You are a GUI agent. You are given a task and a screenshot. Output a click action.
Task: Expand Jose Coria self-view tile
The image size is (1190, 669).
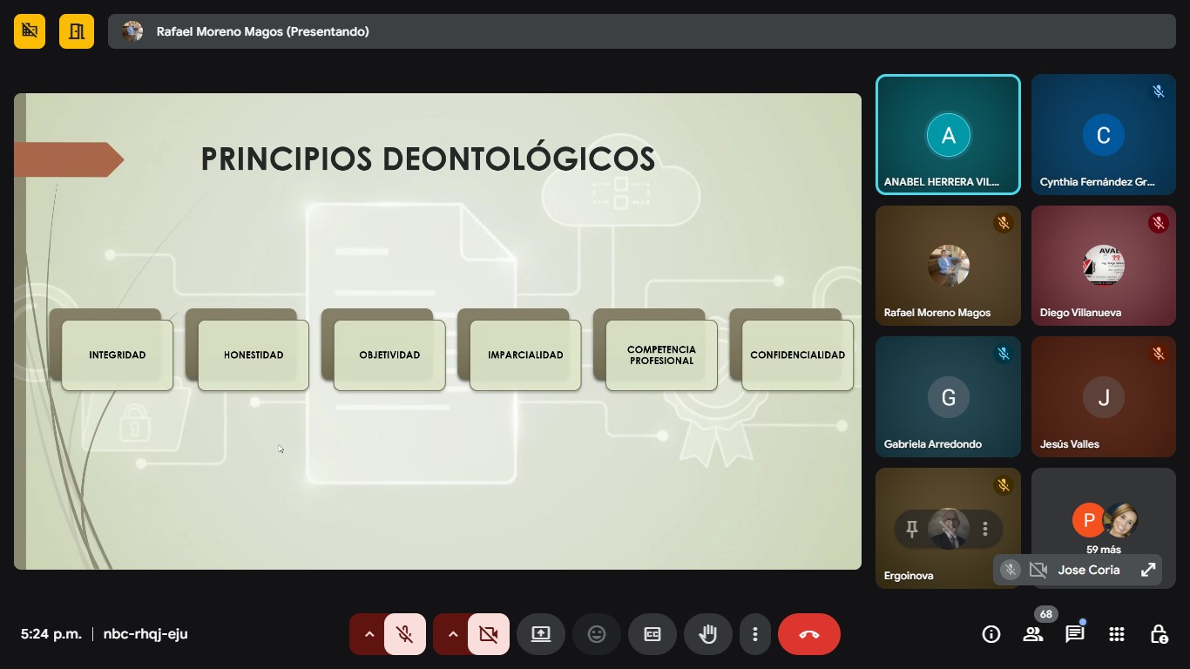tap(1147, 570)
